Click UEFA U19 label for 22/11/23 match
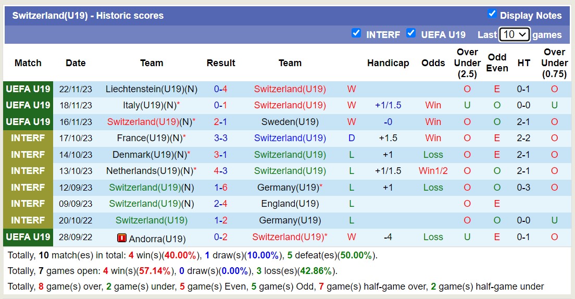 [x=28, y=89]
